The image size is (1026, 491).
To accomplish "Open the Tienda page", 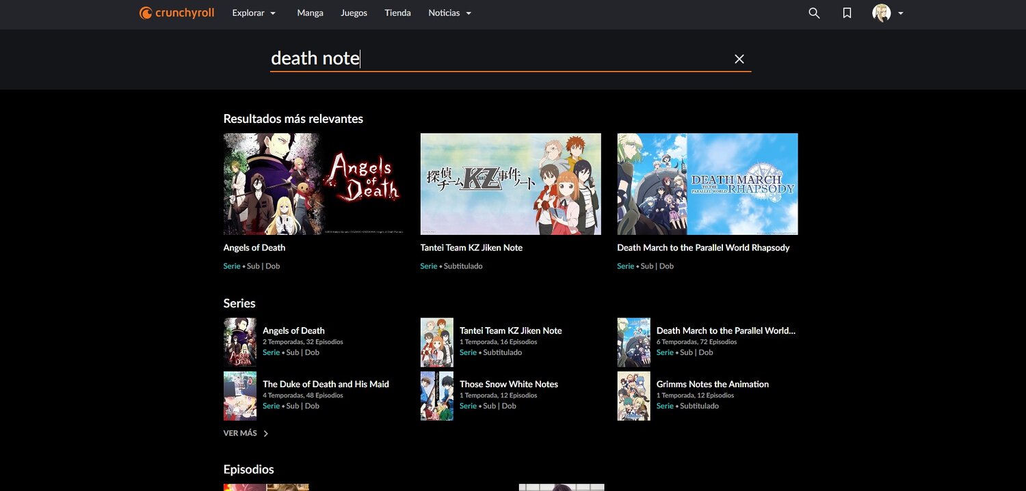I will [x=397, y=12].
